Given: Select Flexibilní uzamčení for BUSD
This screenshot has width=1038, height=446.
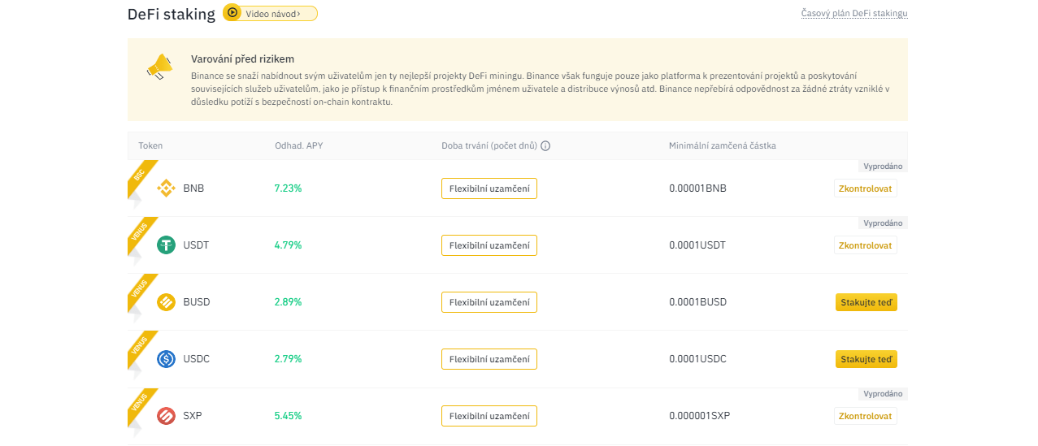Looking at the screenshot, I should [489, 302].
